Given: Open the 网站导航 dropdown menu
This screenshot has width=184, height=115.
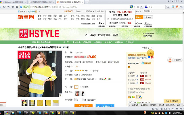Looking at the screenshot, I should click(148, 11).
